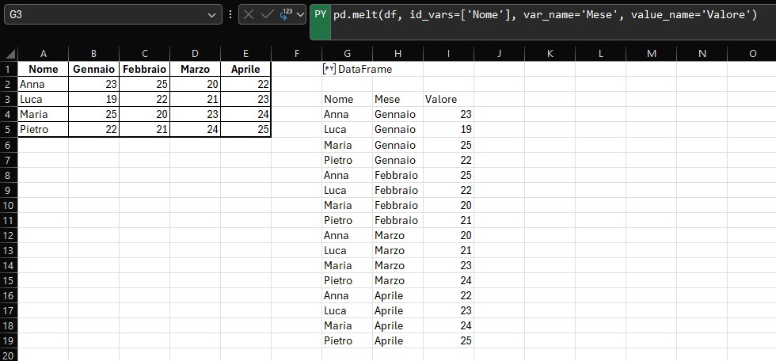Image resolution: width=776 pixels, height=361 pixels.
Task: Select column N header
Action: [702, 54]
